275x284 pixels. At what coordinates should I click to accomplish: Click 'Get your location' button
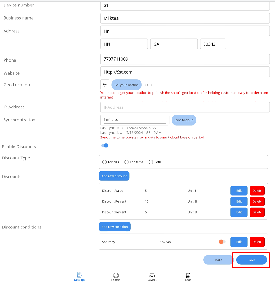[x=127, y=85]
